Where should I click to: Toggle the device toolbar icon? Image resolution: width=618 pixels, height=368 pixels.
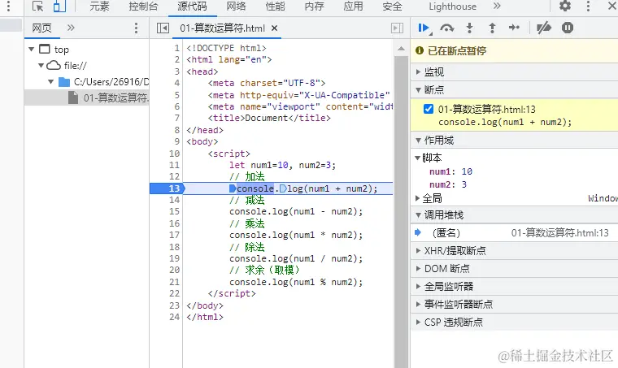click(59, 6)
